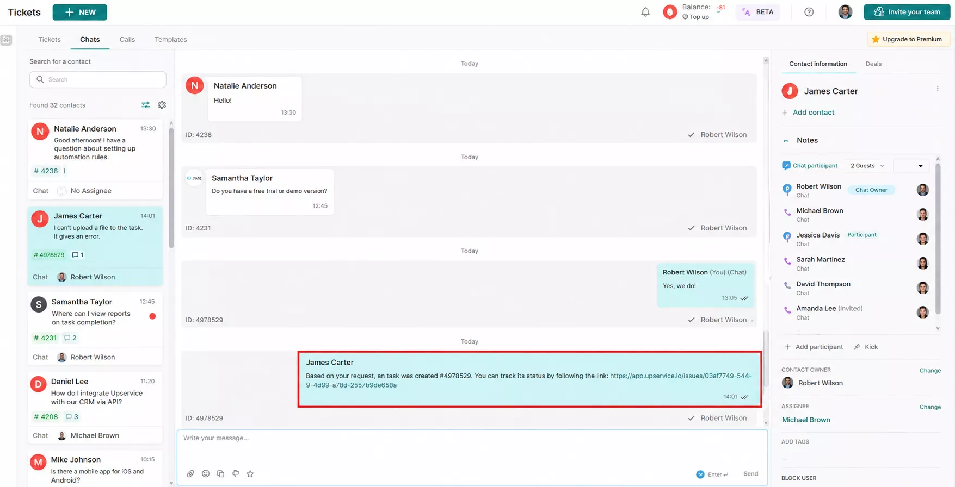Open the notifications bell
955x487 pixels.
645,12
